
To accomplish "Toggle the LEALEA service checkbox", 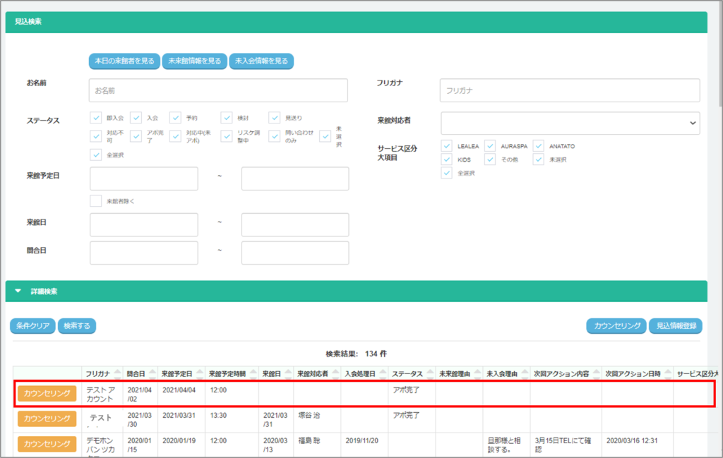I will point(447,145).
